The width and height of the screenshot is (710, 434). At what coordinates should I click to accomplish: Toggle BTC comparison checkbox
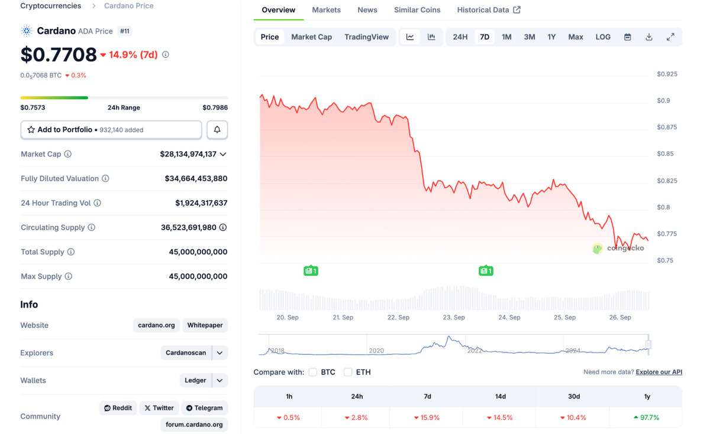[x=313, y=372]
